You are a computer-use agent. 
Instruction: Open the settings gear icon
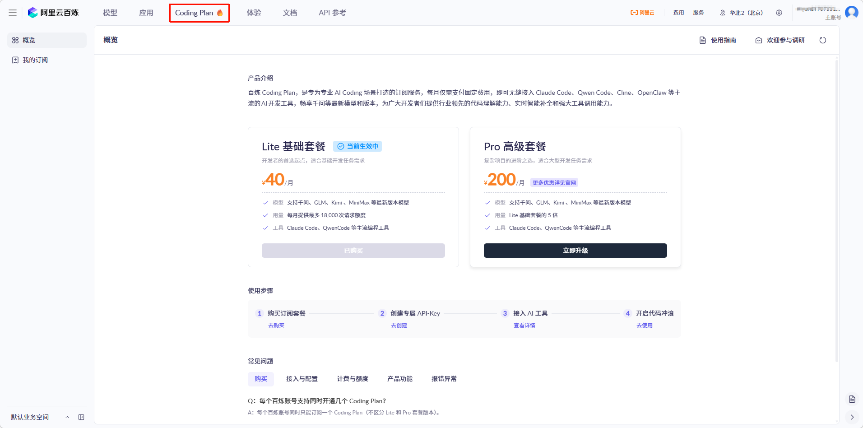pyautogui.click(x=779, y=13)
